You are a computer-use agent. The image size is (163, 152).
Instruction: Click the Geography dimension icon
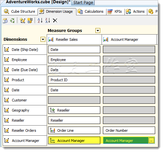point(7,110)
